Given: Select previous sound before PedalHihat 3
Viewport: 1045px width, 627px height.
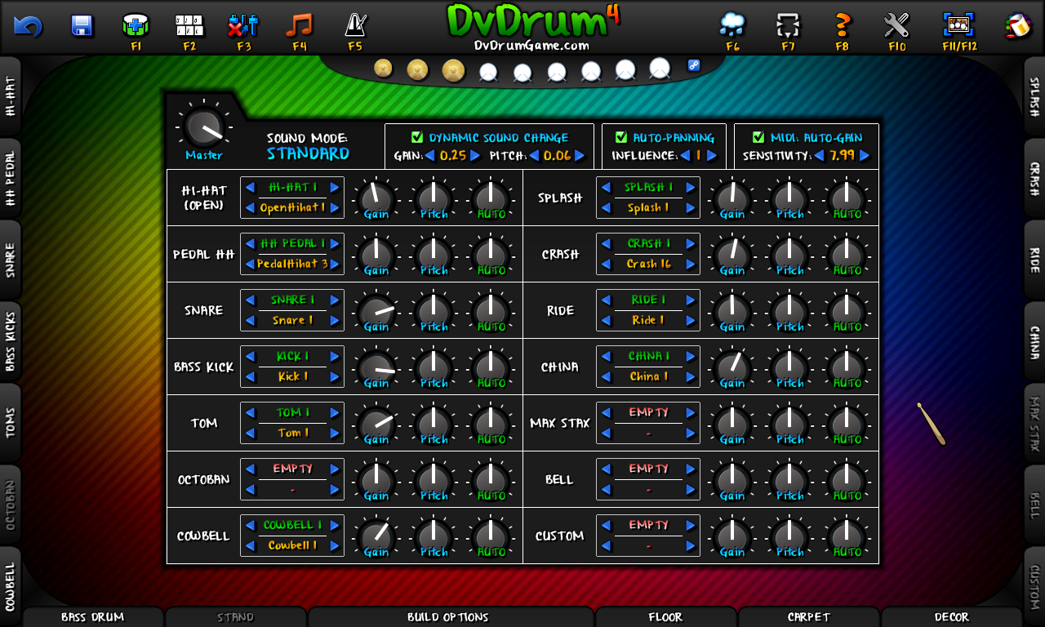Looking at the screenshot, I should coord(250,264).
